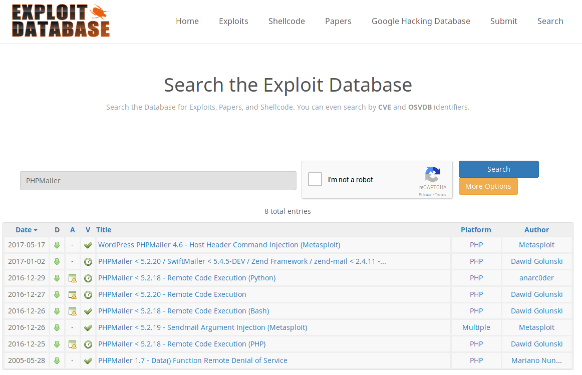
Task: Sort by the Author column header
Action: pos(536,230)
